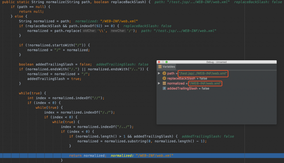Click the normalized.substring(0, ...) statement
The image size is (284, 163).
142,141
